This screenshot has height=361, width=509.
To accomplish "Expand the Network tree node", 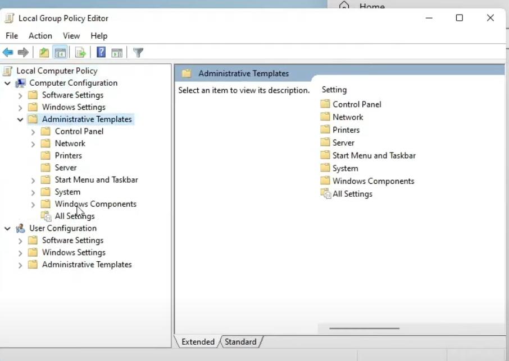I will (x=33, y=144).
